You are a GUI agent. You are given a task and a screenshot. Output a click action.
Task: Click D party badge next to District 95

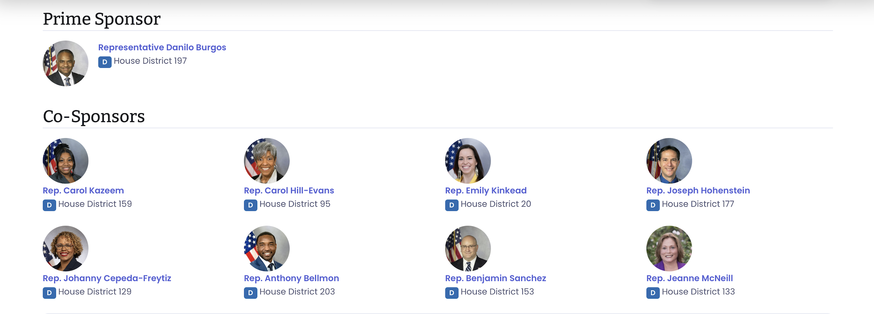pyautogui.click(x=250, y=205)
